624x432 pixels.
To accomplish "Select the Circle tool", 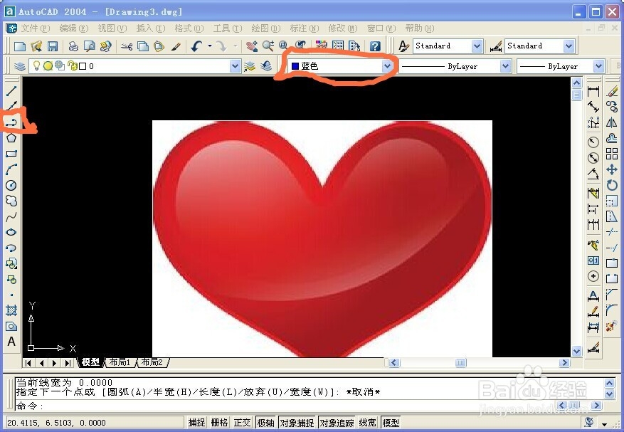I will [11, 185].
